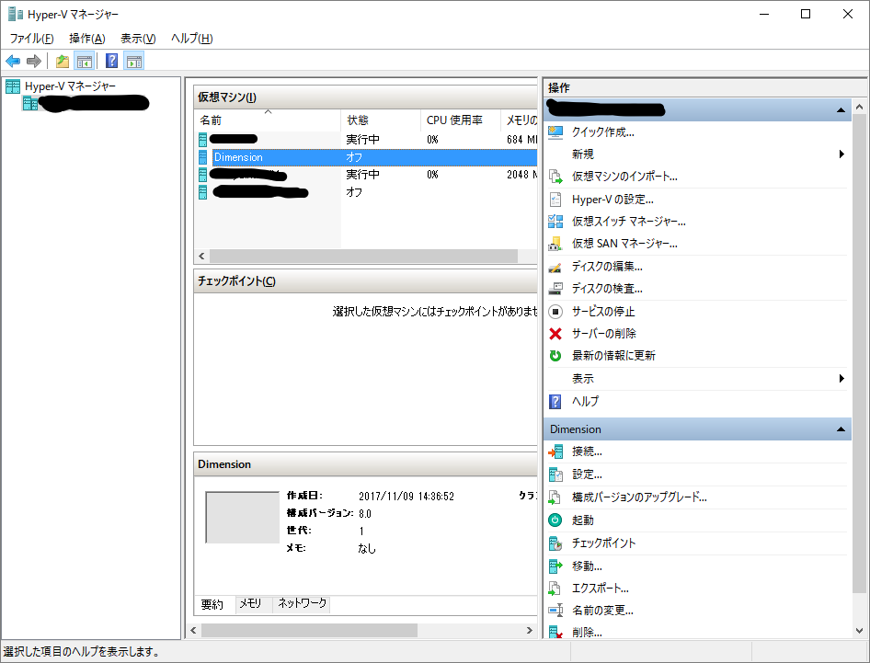Click 起動 to start Dimension VM
870x663 pixels.
click(583, 520)
